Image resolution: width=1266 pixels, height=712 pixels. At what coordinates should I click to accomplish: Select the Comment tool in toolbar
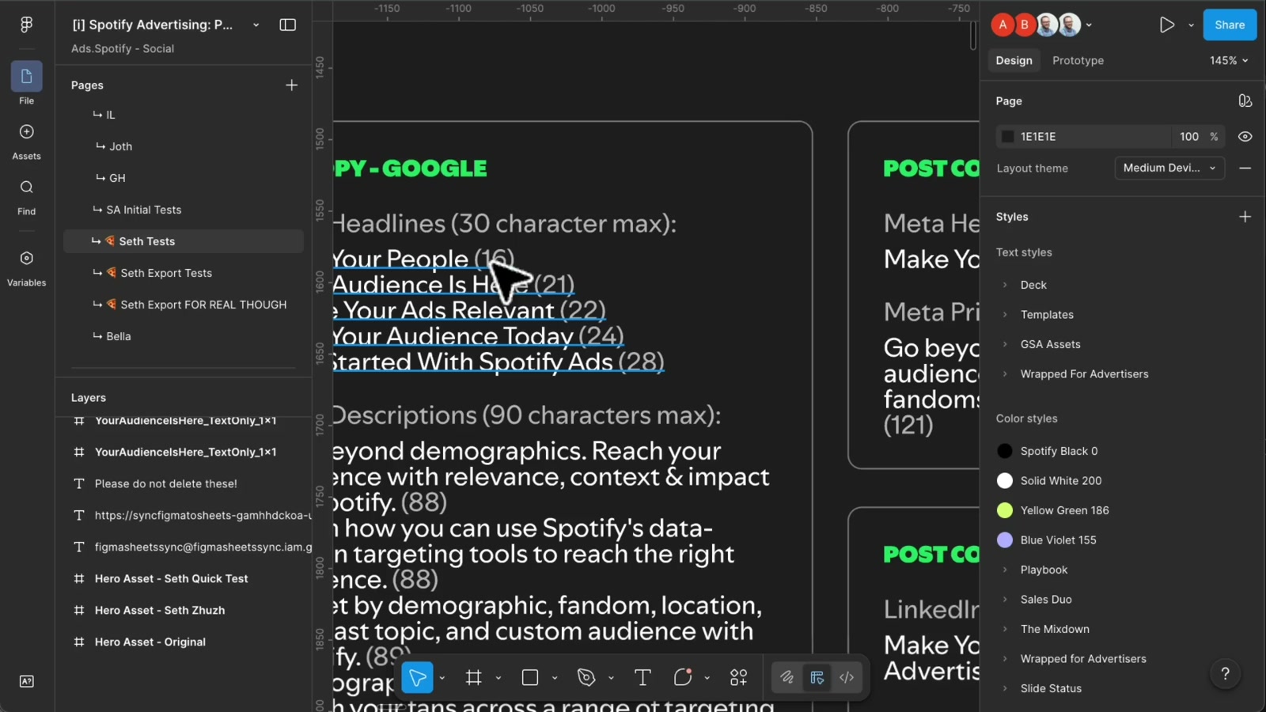683,677
